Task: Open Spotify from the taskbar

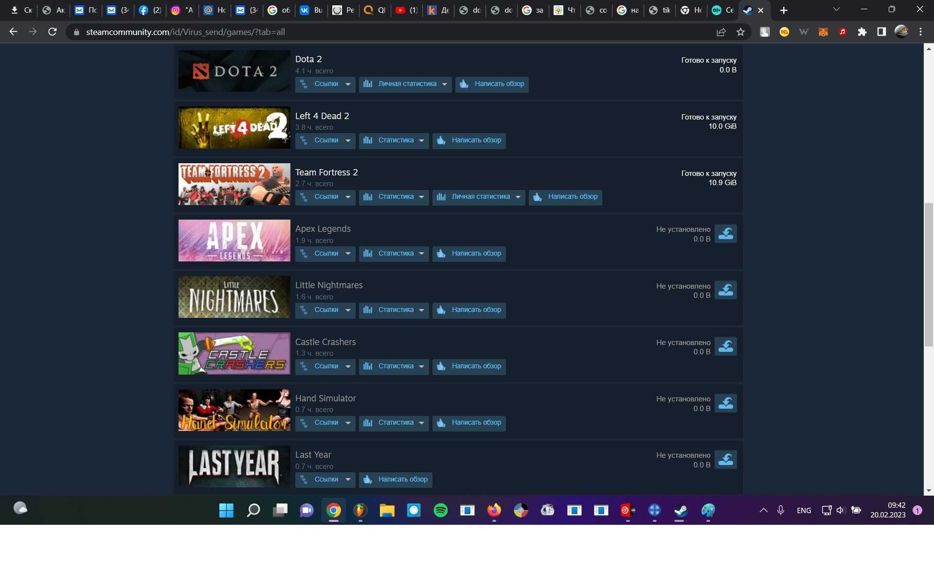Action: tap(440, 510)
